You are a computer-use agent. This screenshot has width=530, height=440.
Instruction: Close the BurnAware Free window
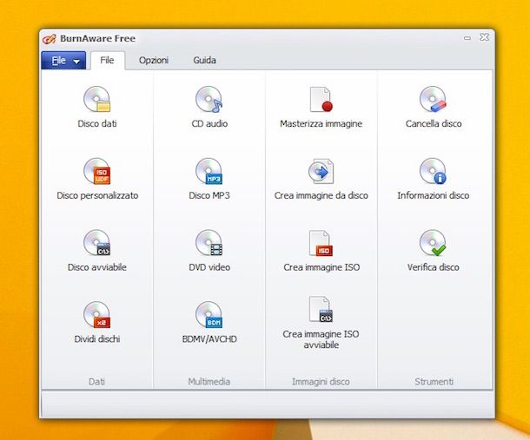[x=484, y=37]
